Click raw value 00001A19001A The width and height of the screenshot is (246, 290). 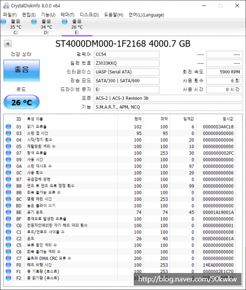[x=218, y=212]
